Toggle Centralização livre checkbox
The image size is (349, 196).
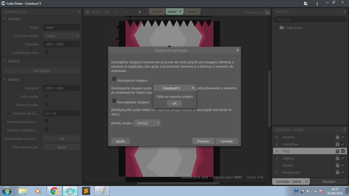tap(46, 52)
